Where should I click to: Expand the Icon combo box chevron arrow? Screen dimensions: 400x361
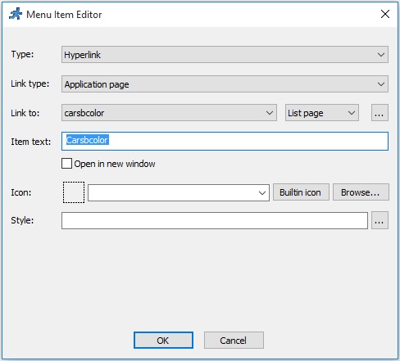[x=262, y=193]
